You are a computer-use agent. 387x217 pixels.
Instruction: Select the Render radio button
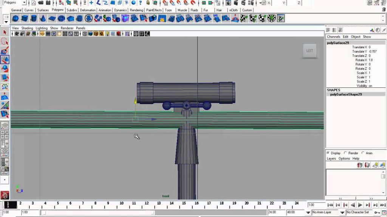[345, 153]
